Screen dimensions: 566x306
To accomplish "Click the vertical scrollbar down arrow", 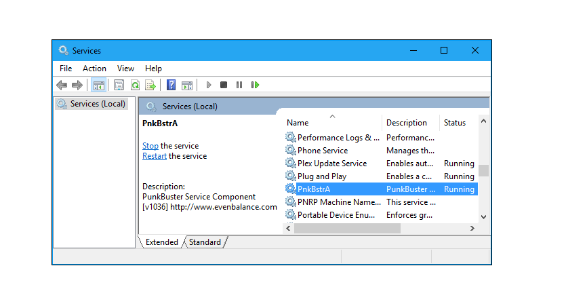I will click(x=483, y=216).
